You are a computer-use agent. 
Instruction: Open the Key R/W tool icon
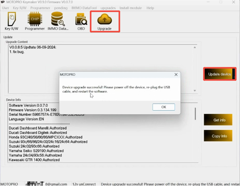[11, 21]
